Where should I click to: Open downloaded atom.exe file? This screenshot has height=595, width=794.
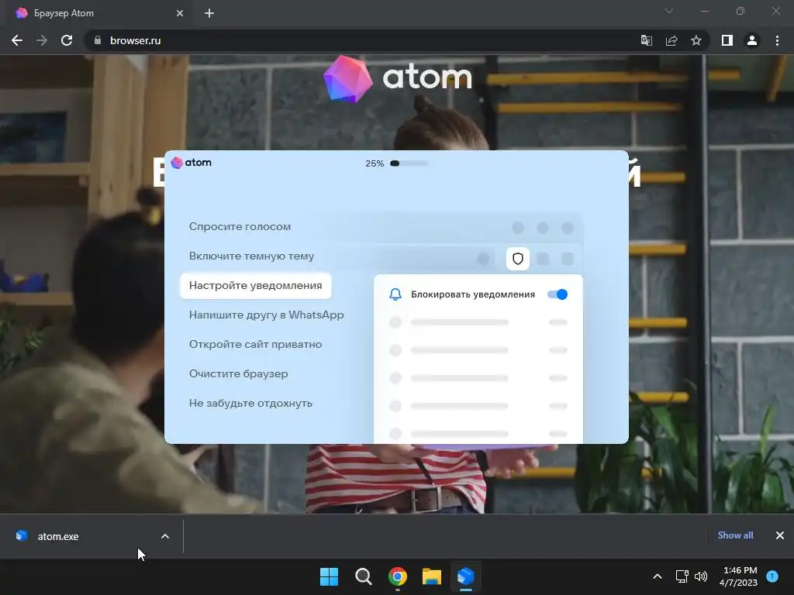click(x=57, y=536)
